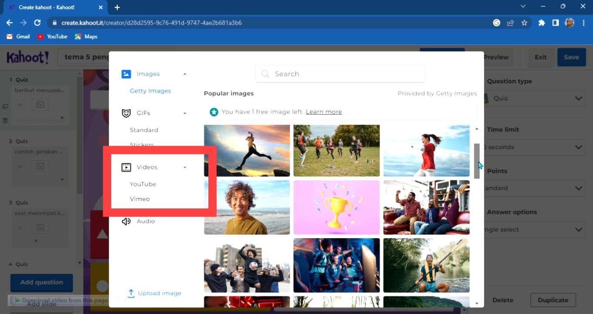Viewport: 593px width, 314px height.
Task: Collapse the GIFs section
Action: tap(185, 113)
